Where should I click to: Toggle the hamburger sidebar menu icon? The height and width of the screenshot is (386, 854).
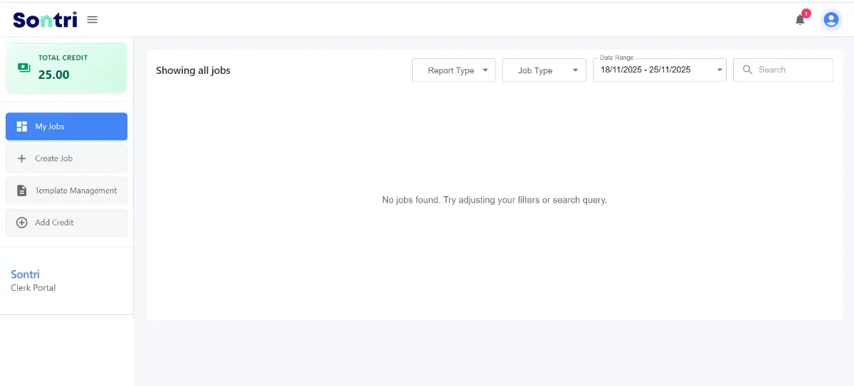tap(92, 20)
